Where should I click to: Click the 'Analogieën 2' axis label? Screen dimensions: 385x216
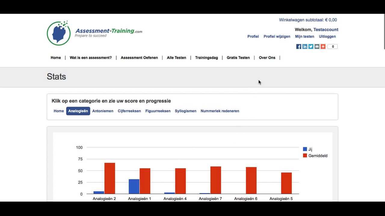click(104, 199)
